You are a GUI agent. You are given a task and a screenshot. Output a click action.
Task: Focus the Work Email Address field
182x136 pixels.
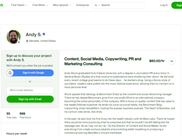(x=30, y=90)
